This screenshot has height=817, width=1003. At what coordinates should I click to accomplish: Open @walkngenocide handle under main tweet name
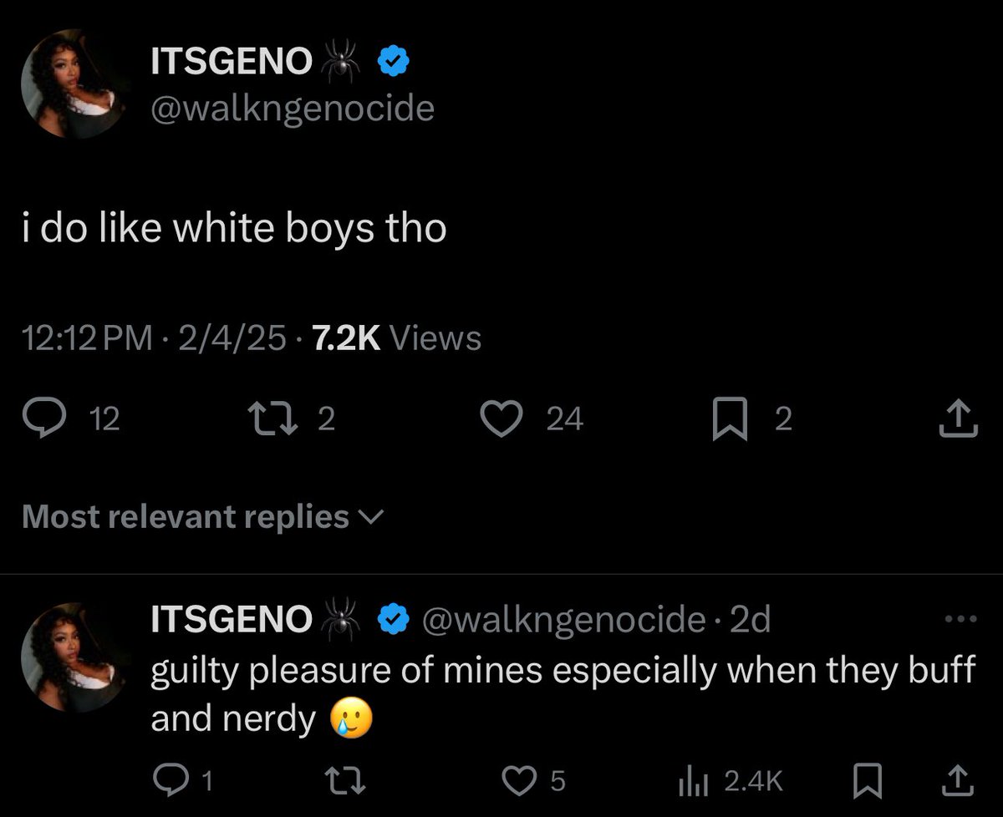pyautogui.click(x=293, y=109)
